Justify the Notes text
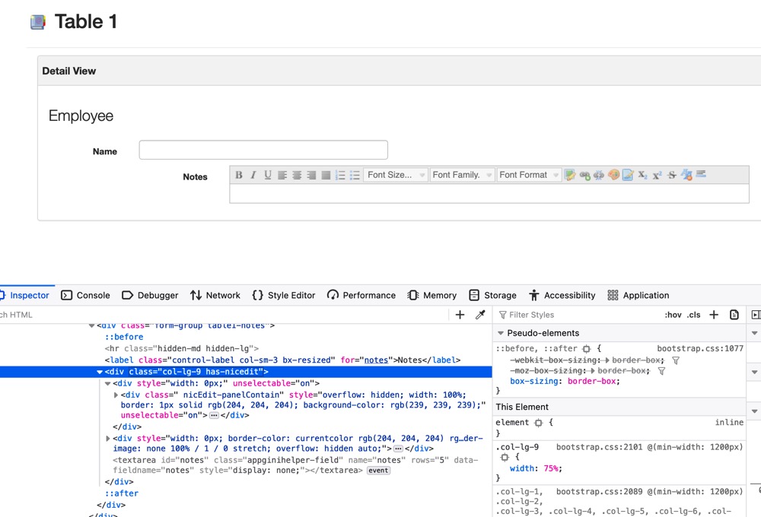 click(x=326, y=175)
